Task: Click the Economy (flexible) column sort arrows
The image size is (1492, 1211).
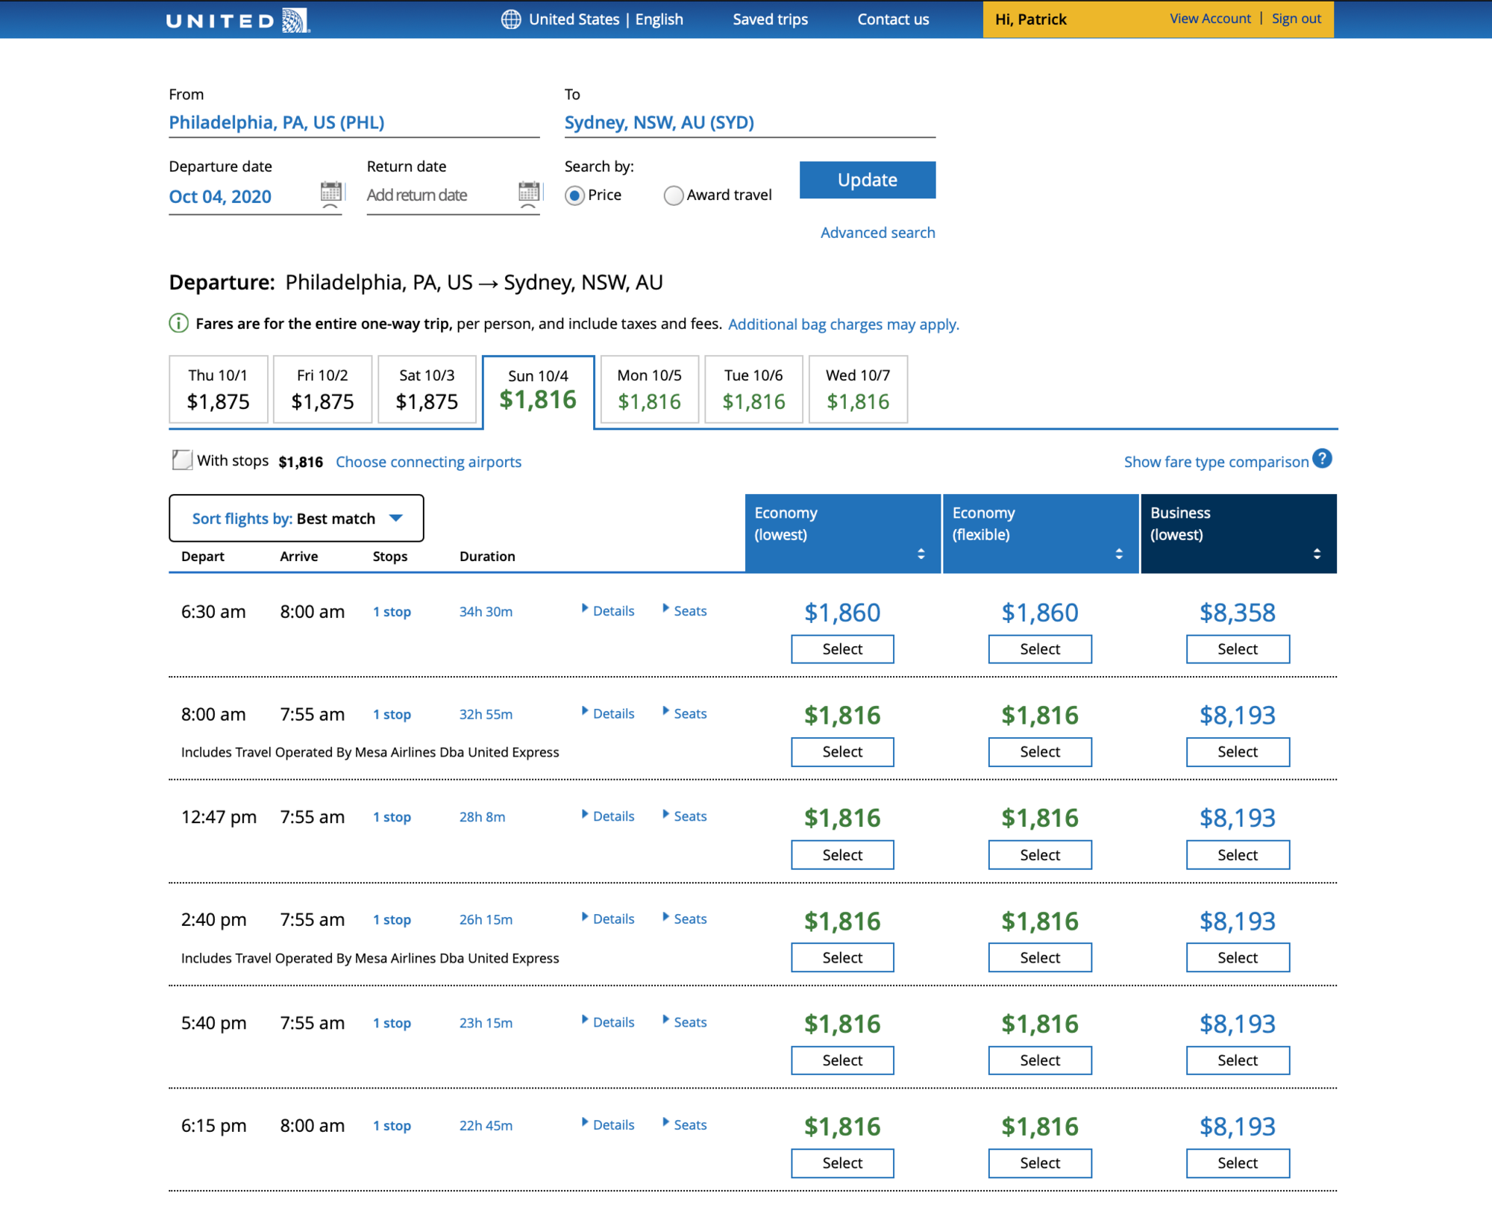Action: [1118, 554]
